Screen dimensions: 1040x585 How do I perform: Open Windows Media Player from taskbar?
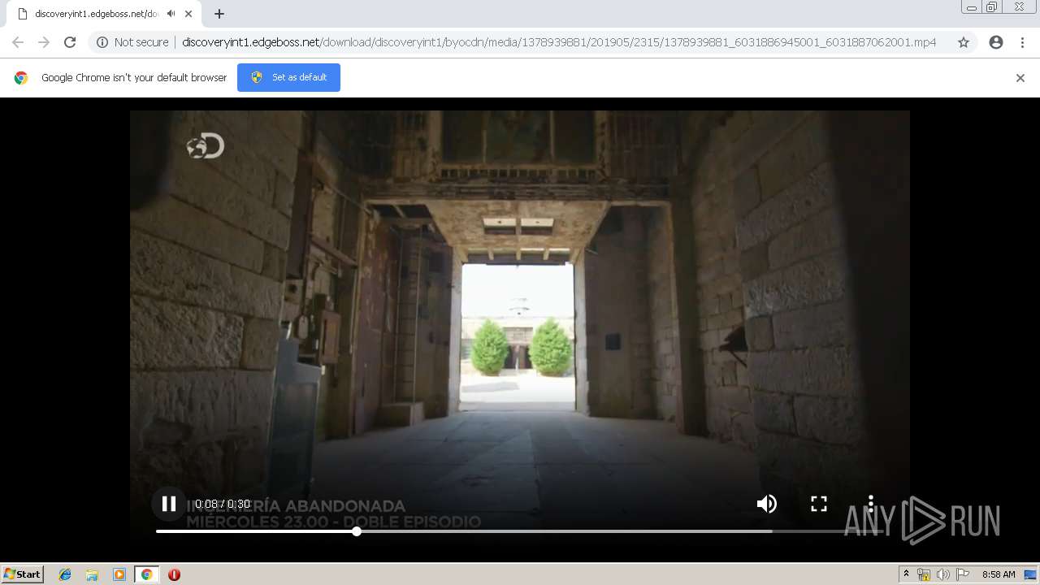[x=119, y=574]
